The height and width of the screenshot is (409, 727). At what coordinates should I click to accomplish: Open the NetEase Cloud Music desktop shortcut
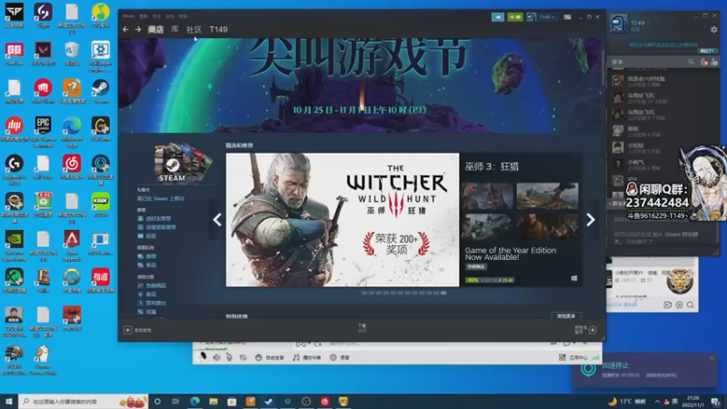(72, 167)
